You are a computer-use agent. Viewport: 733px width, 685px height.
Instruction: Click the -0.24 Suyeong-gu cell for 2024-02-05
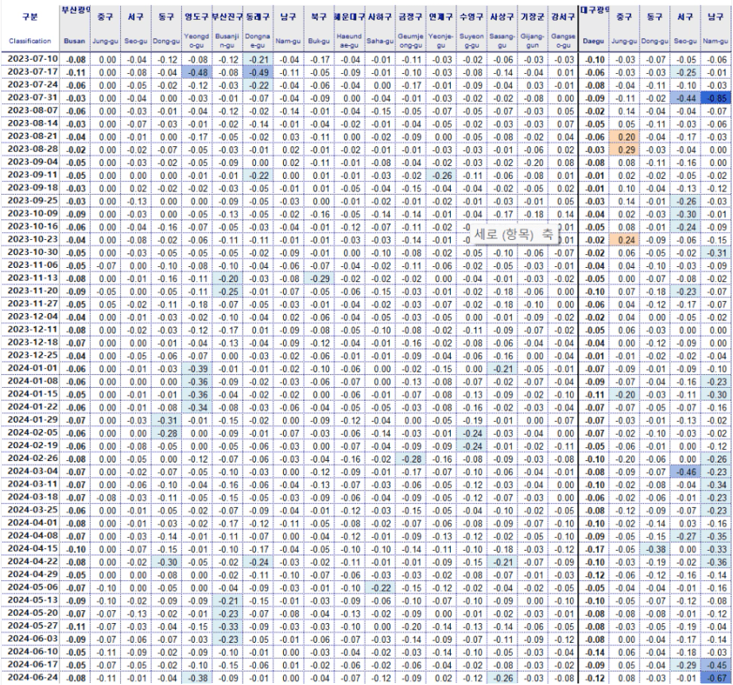coord(471,433)
